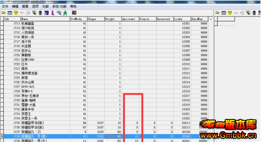Select the Name cell OPPO-R15

(45, 87)
